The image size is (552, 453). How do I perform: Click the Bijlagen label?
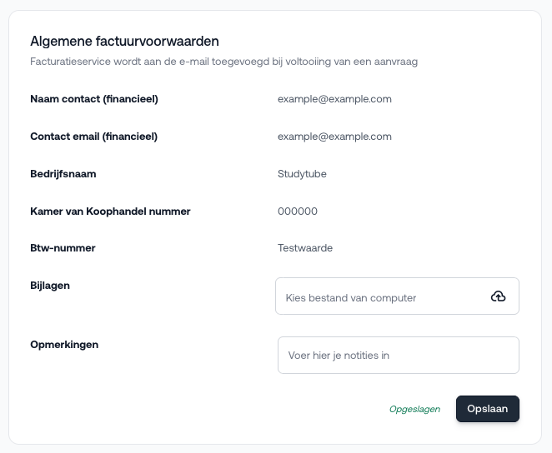50,285
